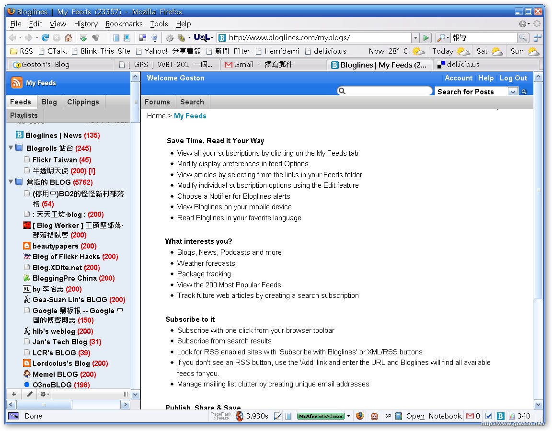Click the Bloglines post search input field
The width and height of the screenshot is (552, 431).
pos(384,91)
